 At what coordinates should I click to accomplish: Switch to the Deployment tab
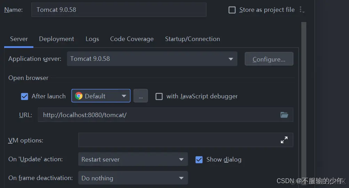pyautogui.click(x=56, y=39)
